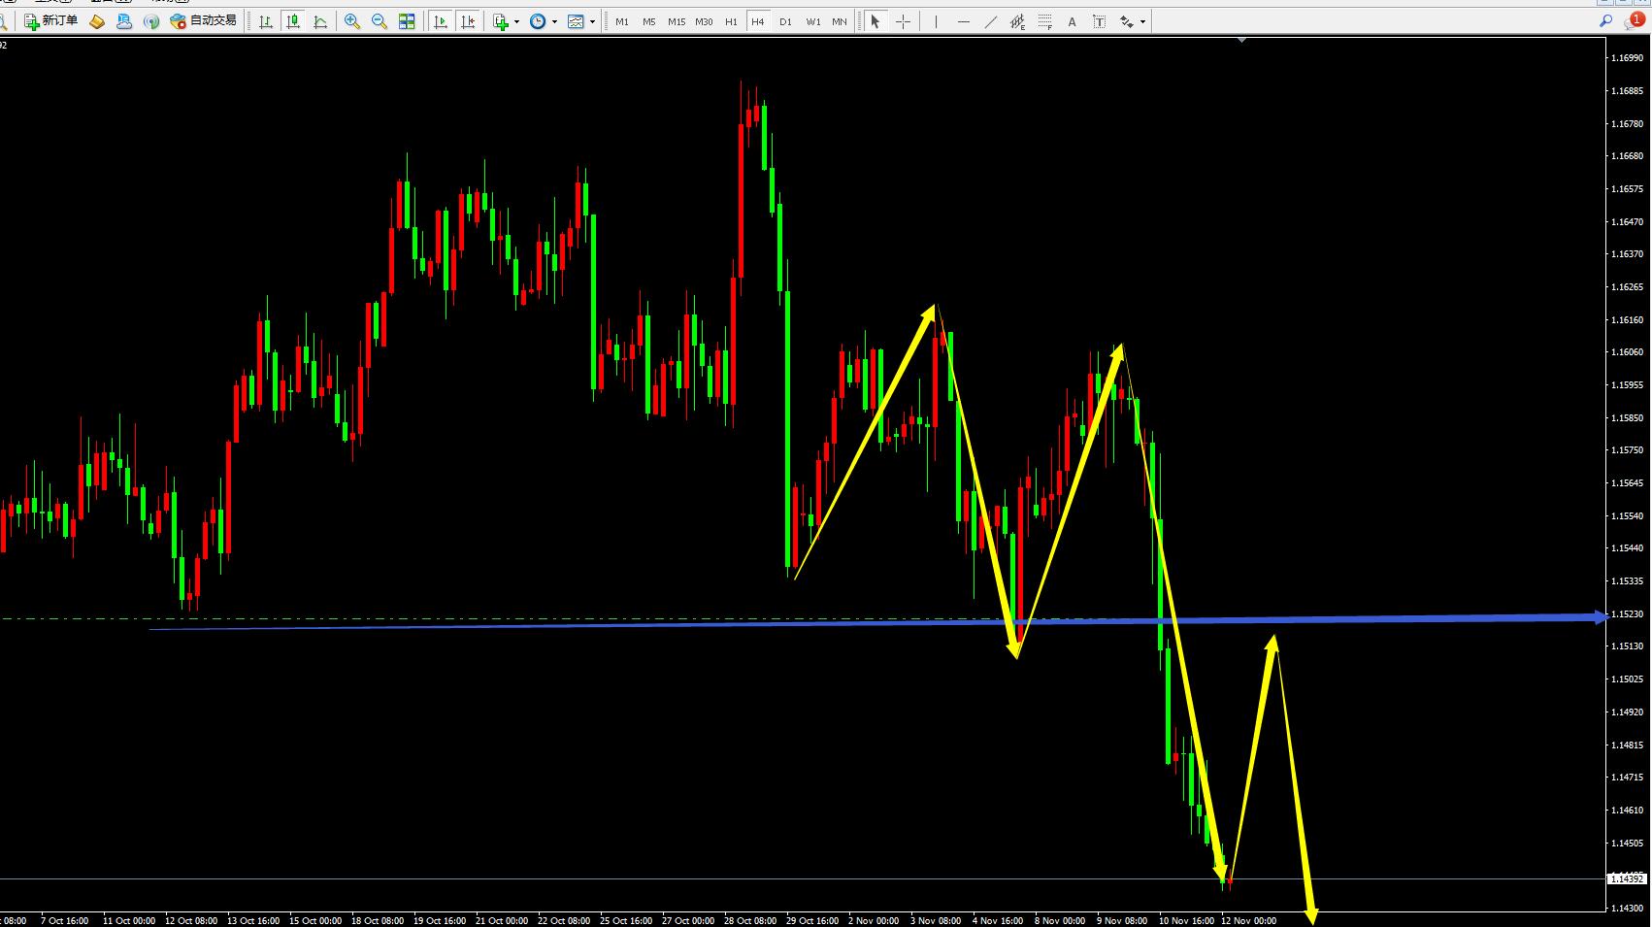Image resolution: width=1652 pixels, height=927 pixels.
Task: Select the W1 timeframe
Action: (812, 21)
